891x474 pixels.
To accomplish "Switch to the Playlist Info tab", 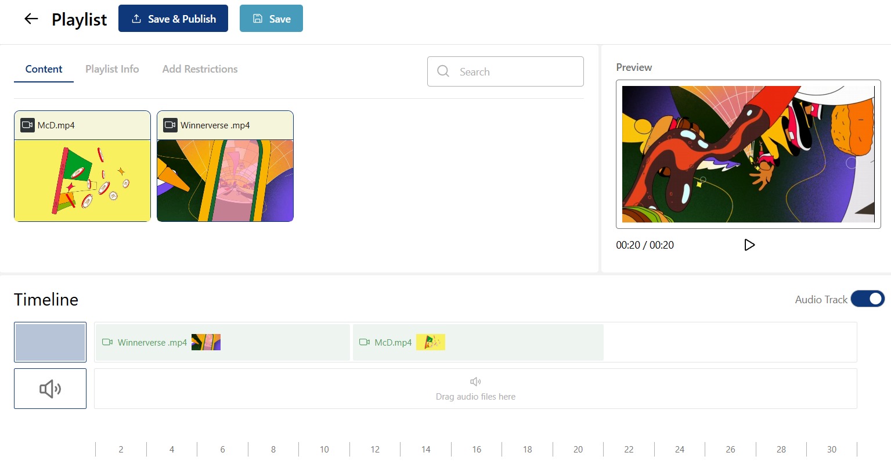I will click(112, 69).
